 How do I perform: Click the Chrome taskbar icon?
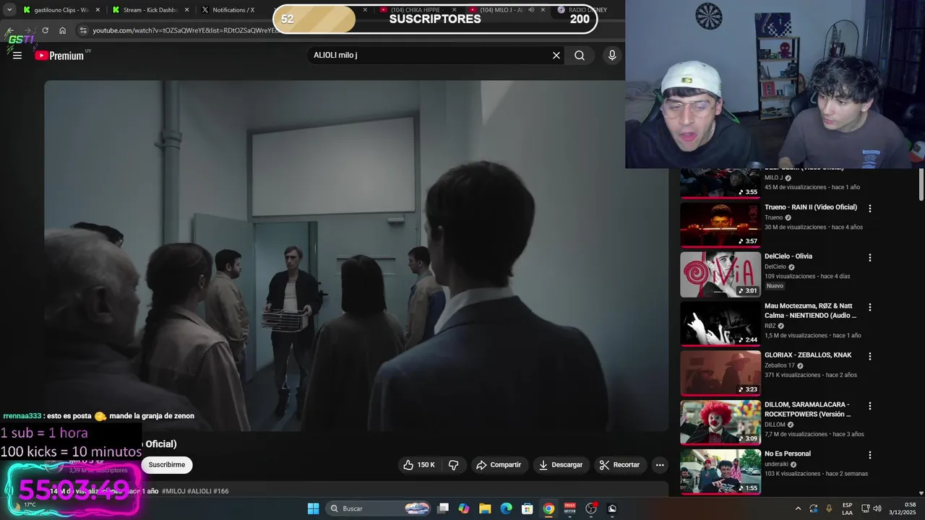coord(548,508)
